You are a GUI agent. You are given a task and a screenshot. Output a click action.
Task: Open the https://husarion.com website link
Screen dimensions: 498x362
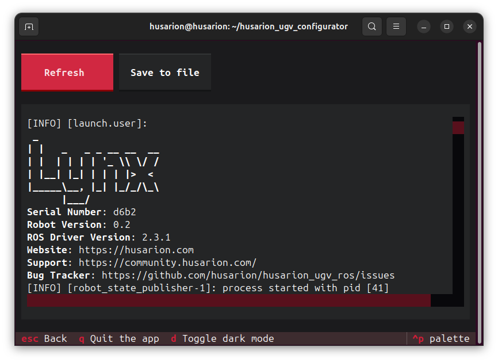coord(136,250)
